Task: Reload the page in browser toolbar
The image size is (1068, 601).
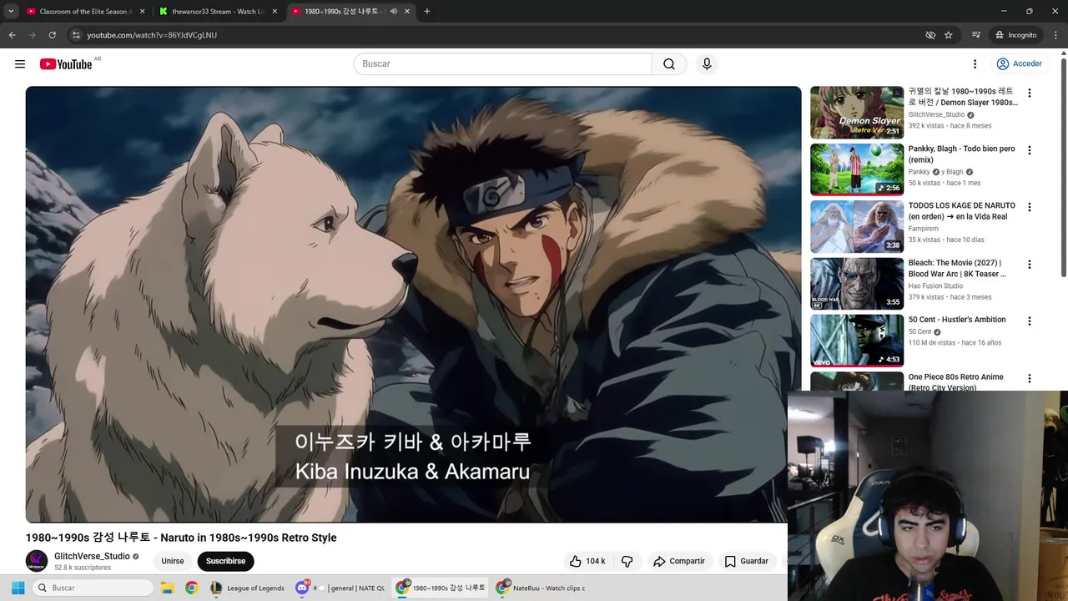Action: point(52,35)
